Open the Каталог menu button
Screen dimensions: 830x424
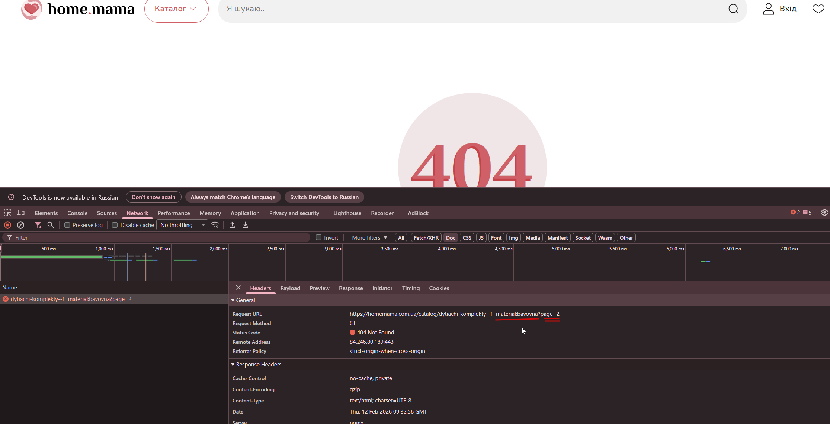click(x=176, y=9)
